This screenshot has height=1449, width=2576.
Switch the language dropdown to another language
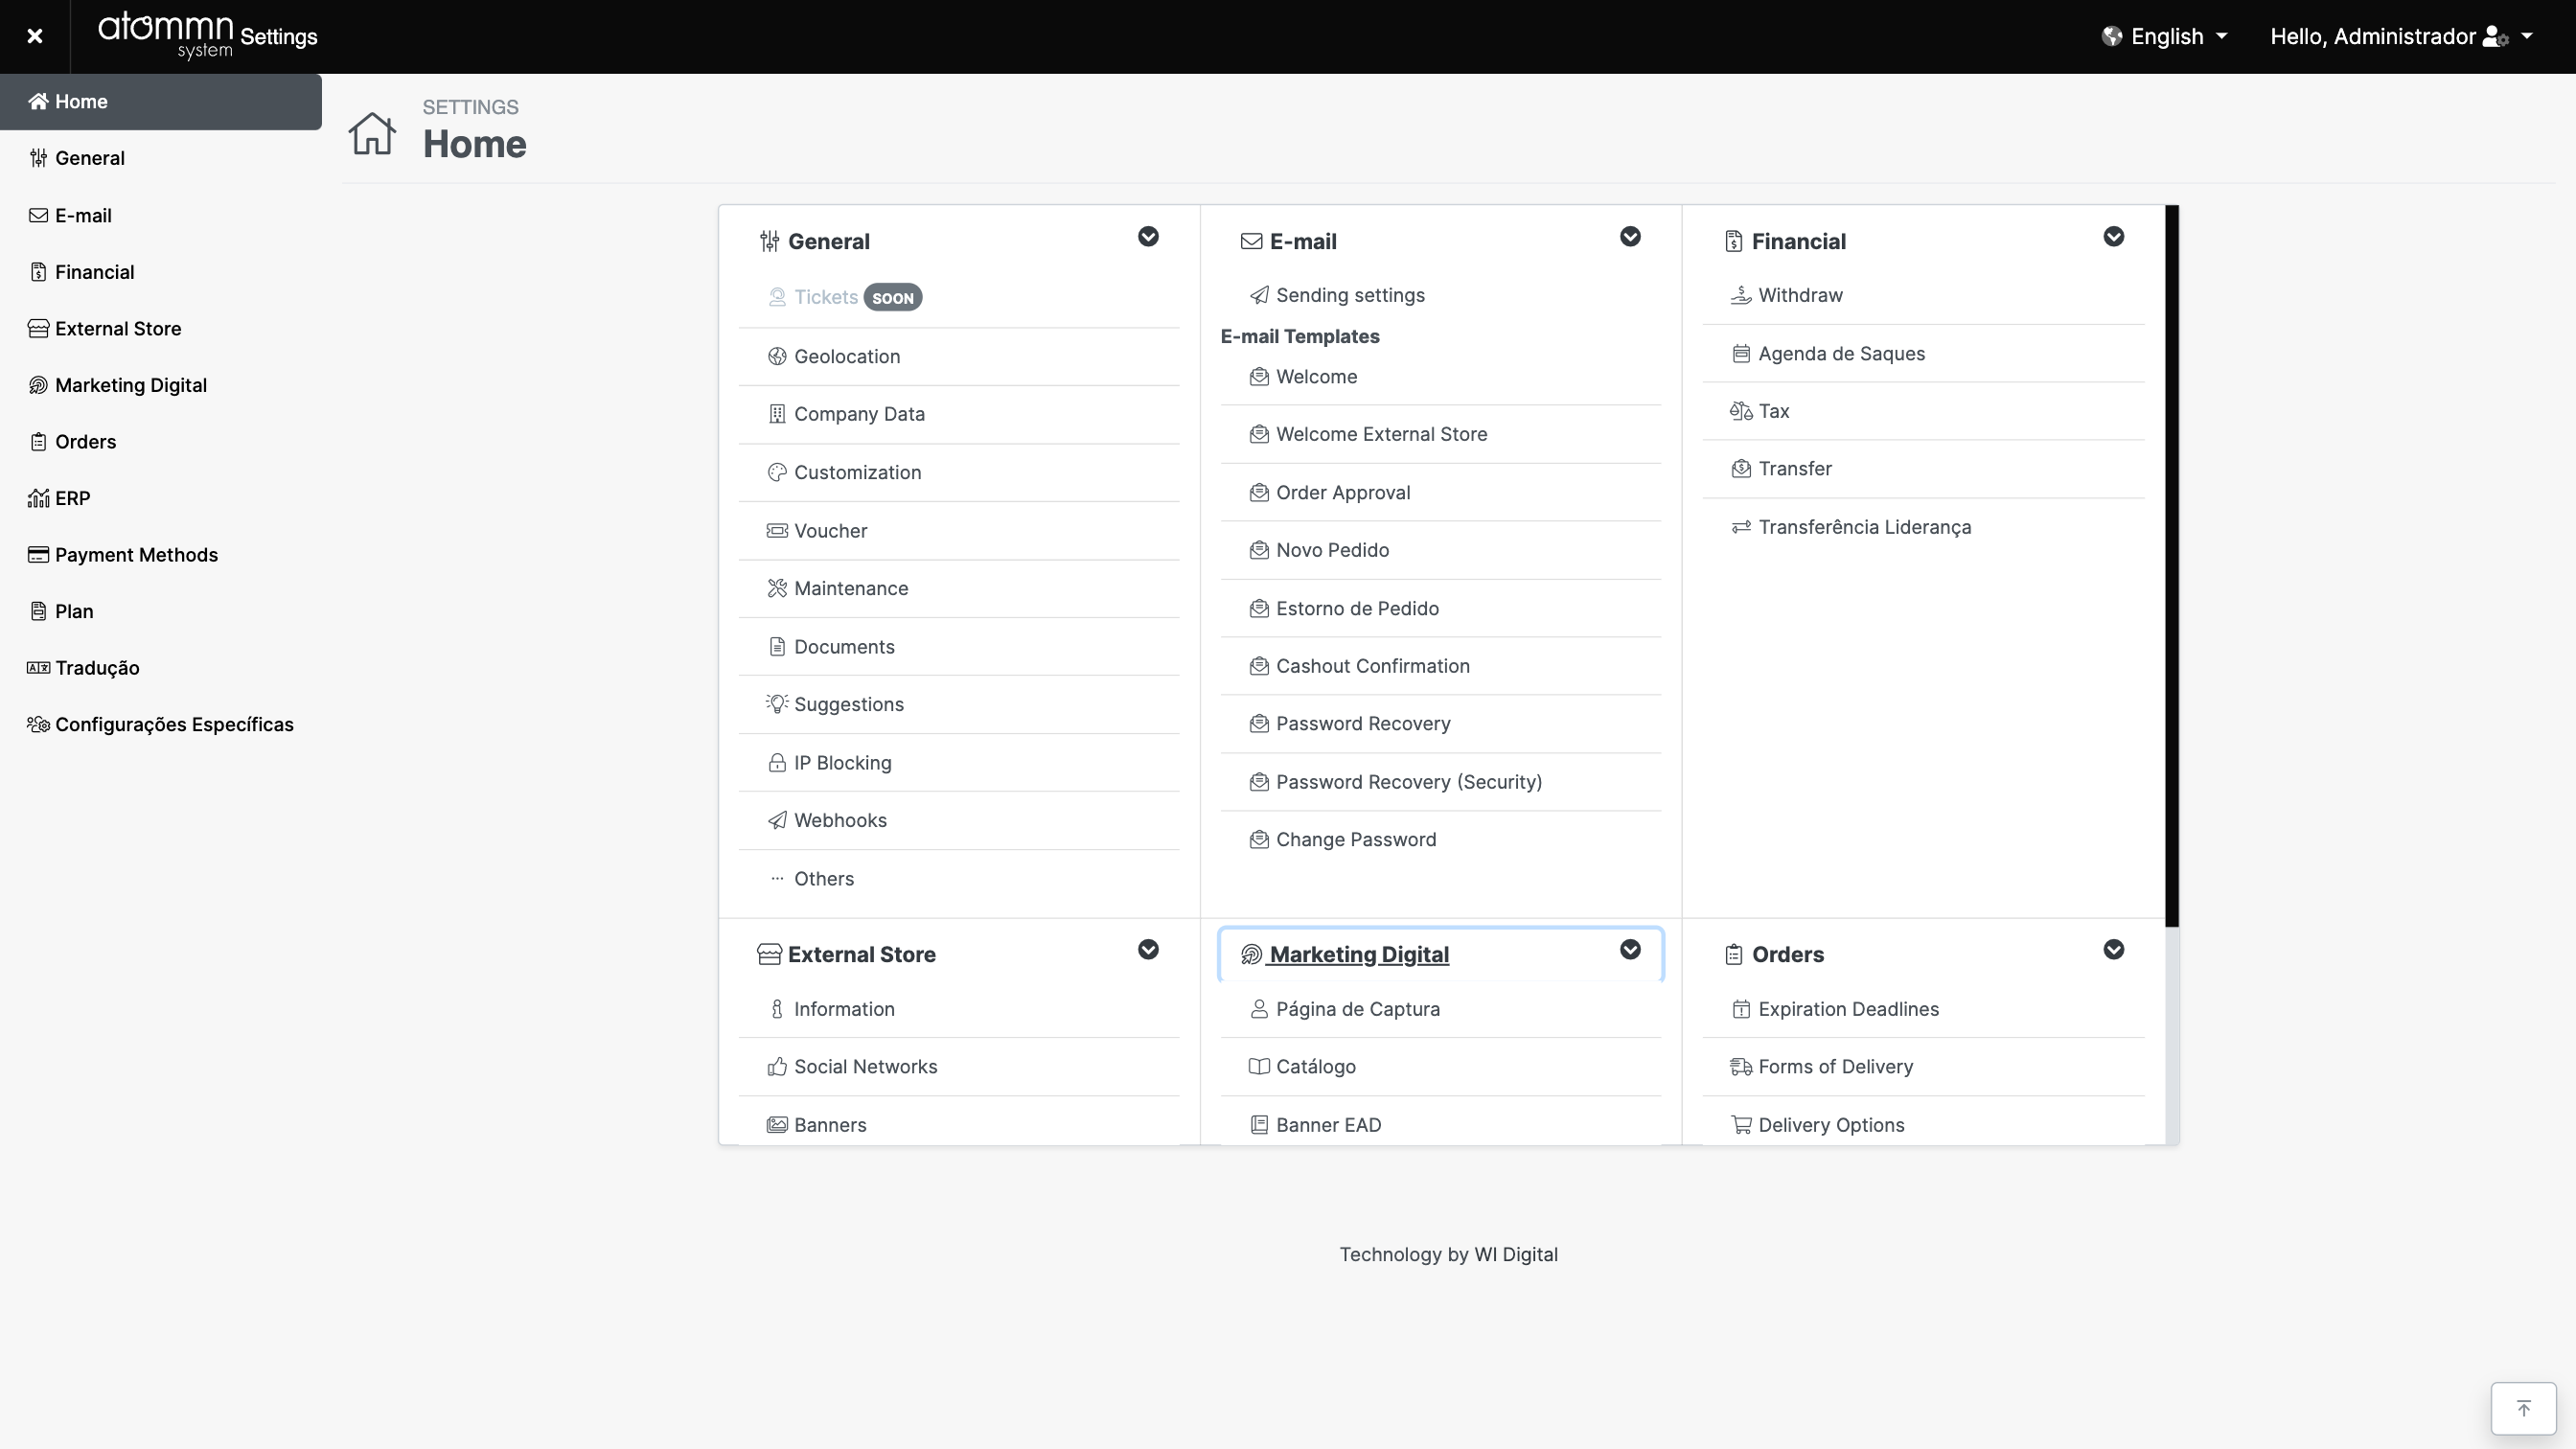point(2164,35)
